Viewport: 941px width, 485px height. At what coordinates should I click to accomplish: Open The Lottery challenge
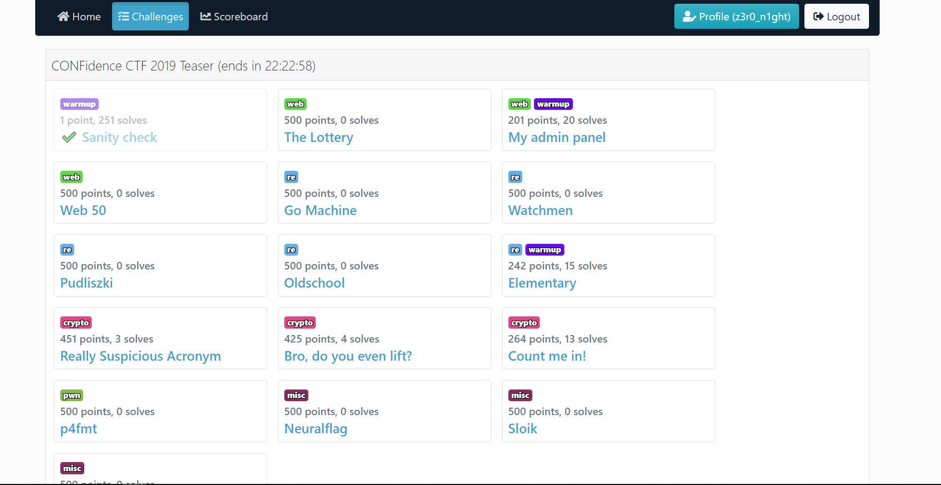point(319,138)
